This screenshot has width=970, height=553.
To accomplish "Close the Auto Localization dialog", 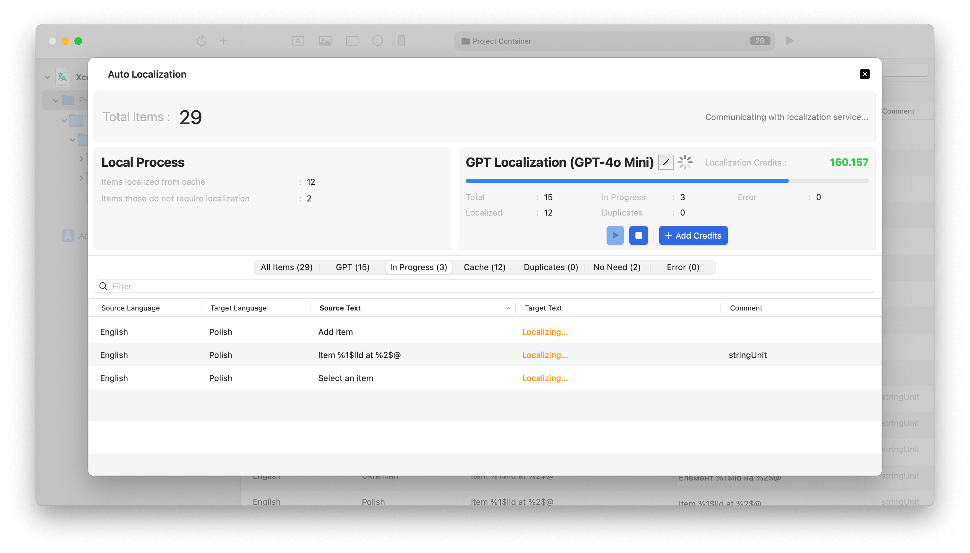I will point(864,74).
